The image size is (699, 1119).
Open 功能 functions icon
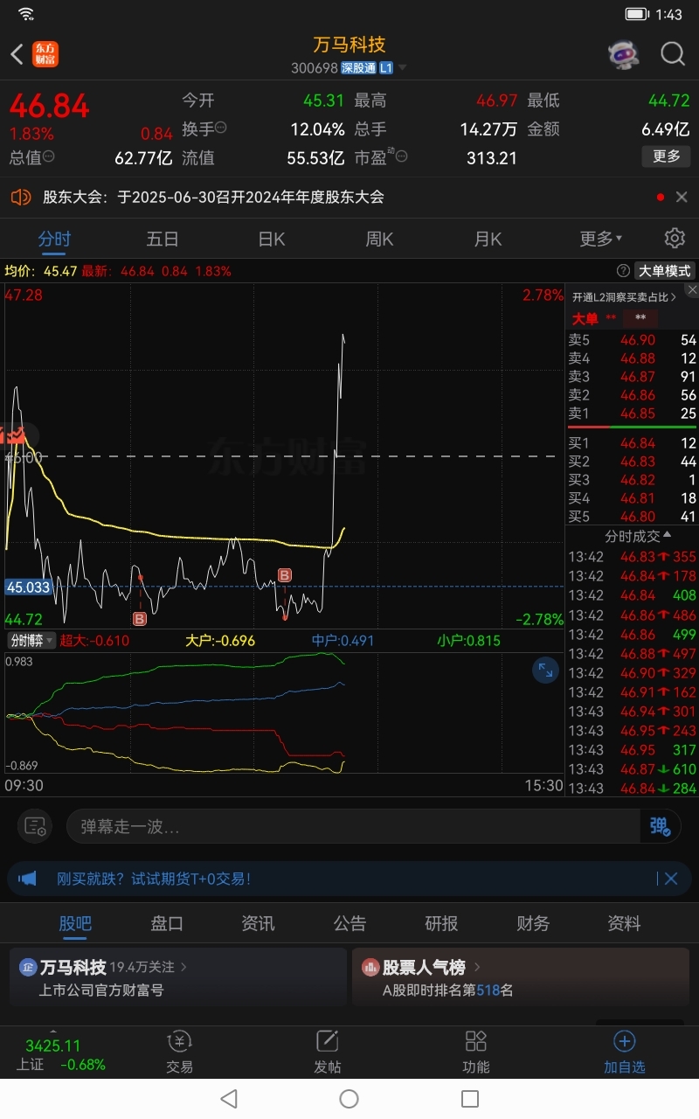point(475,1052)
